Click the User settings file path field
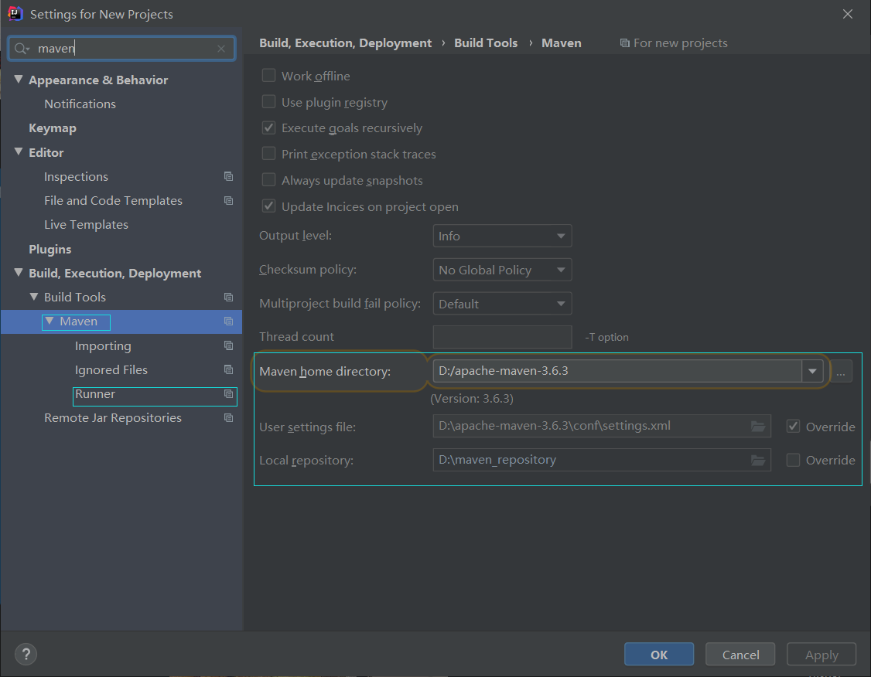 pos(602,426)
